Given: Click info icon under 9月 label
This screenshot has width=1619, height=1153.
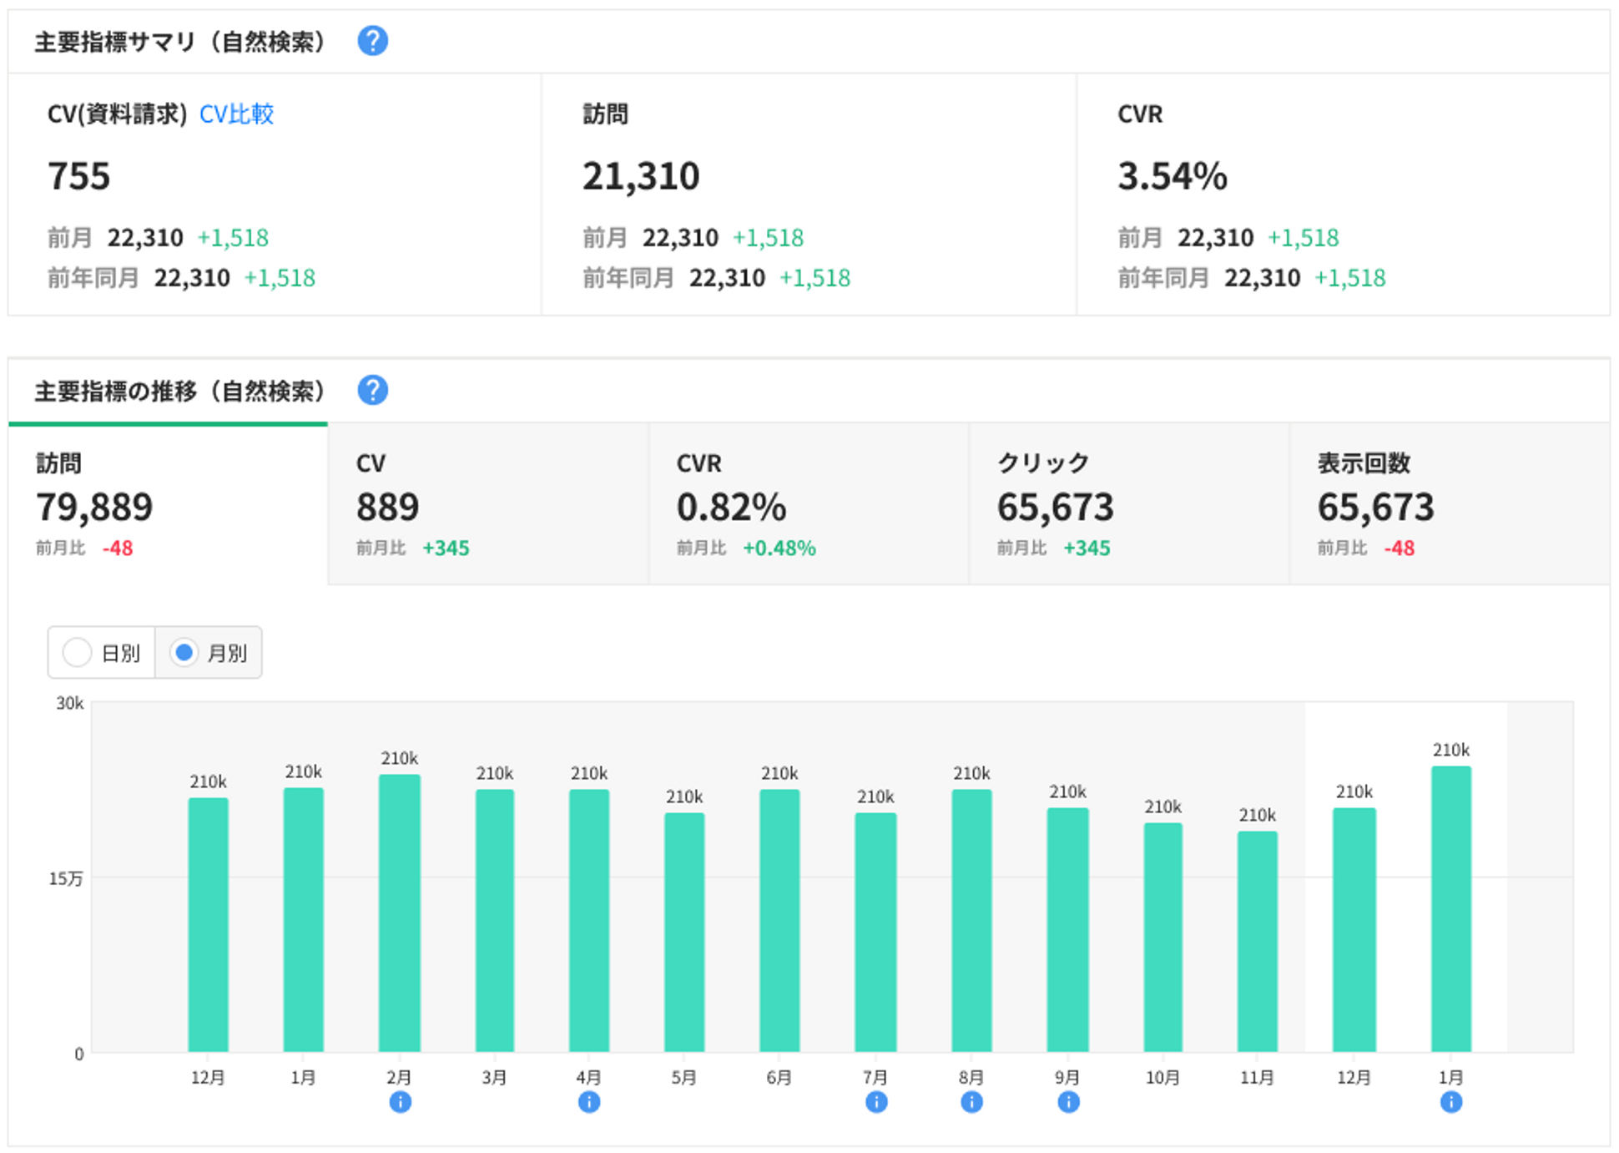Looking at the screenshot, I should click(1068, 1102).
